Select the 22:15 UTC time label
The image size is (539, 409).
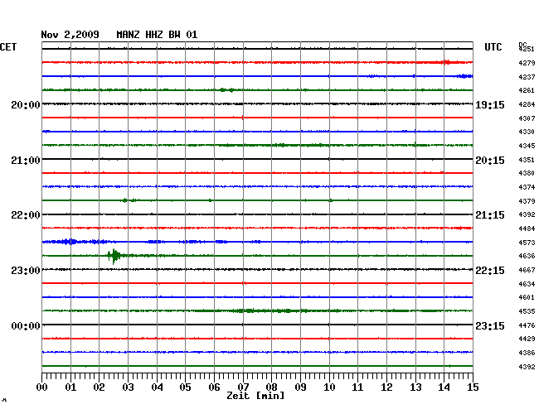489,271
